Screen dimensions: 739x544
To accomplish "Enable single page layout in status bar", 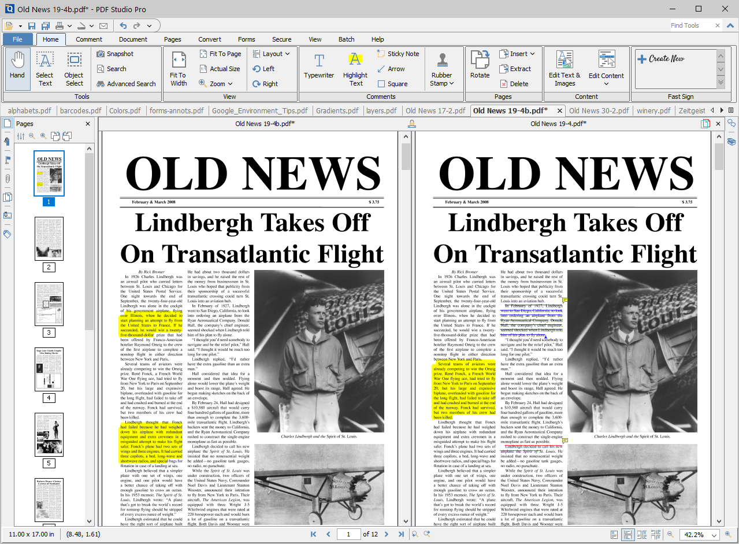I will (614, 535).
